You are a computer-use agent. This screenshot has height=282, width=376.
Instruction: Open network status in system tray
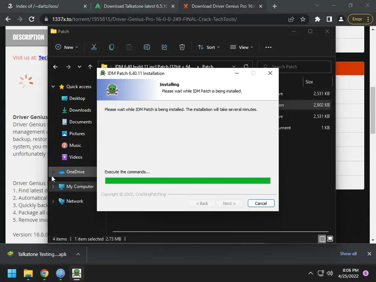(321, 273)
